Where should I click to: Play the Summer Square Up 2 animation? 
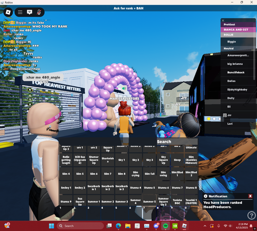coord(163,200)
